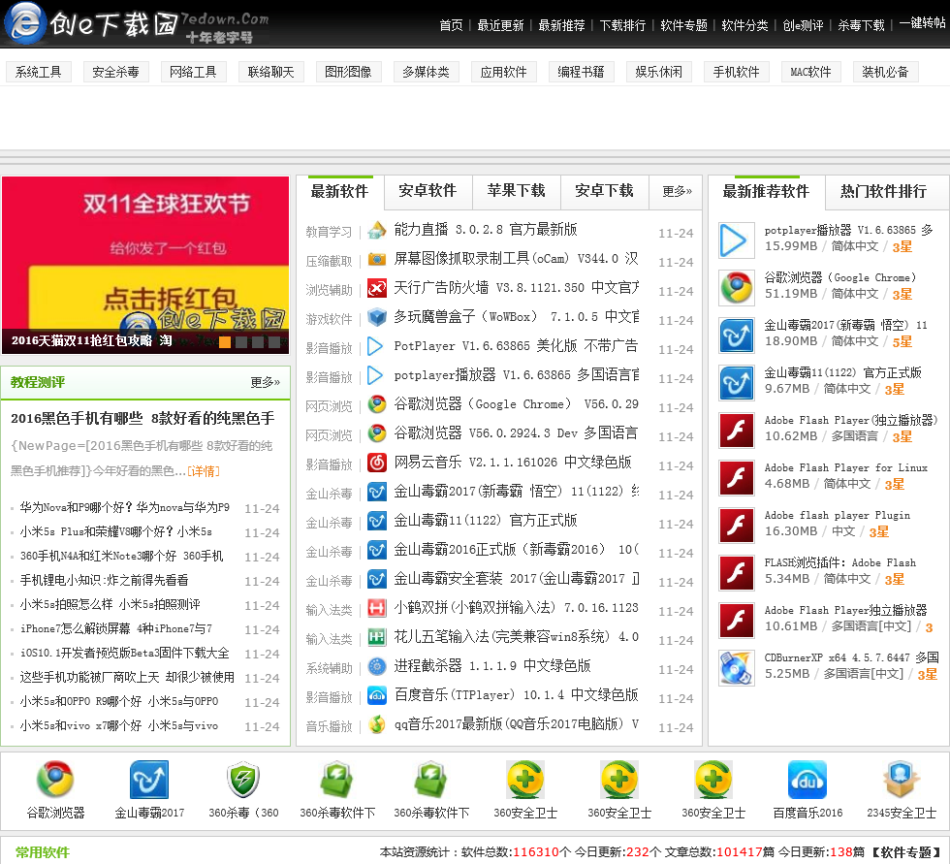Click the PotPlayer 美化版 play icon in list
Image resolution: width=950 pixels, height=864 pixels.
376,346
